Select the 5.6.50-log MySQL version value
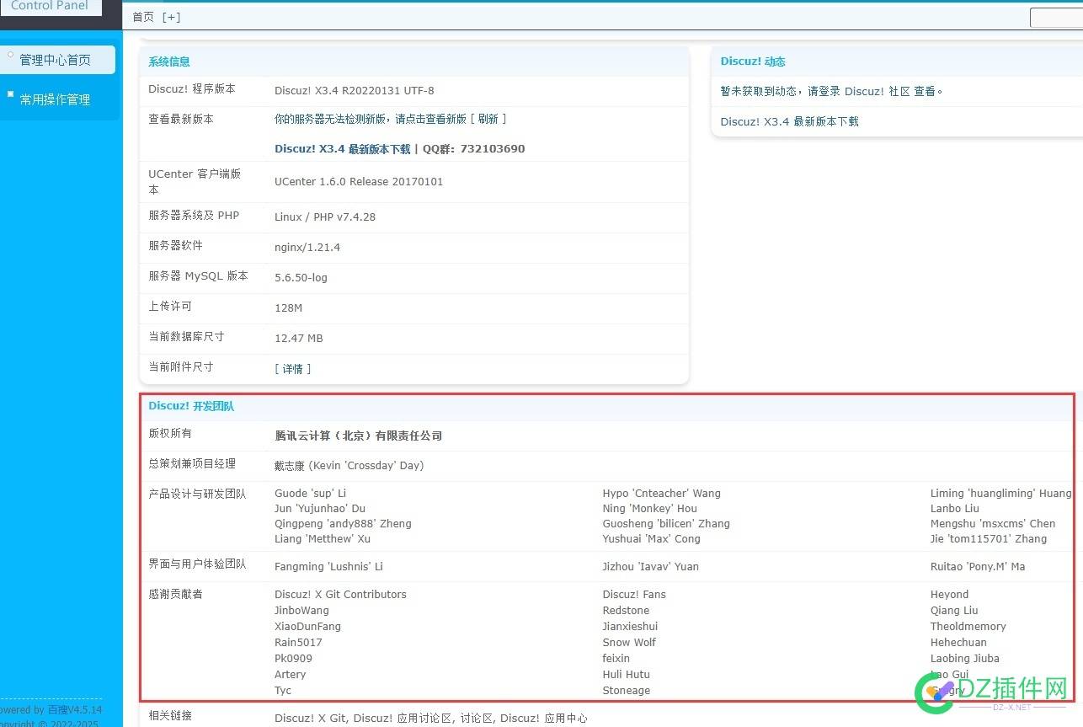Image resolution: width=1083 pixels, height=727 pixels. click(301, 278)
